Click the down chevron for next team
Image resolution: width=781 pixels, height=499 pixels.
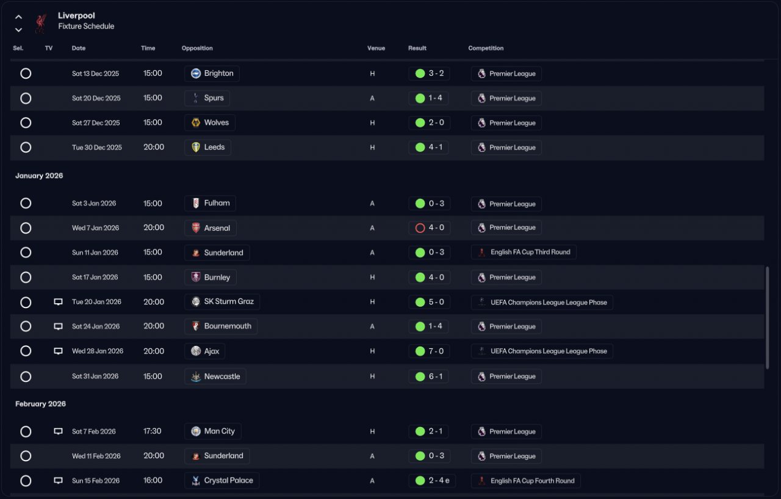(18, 29)
